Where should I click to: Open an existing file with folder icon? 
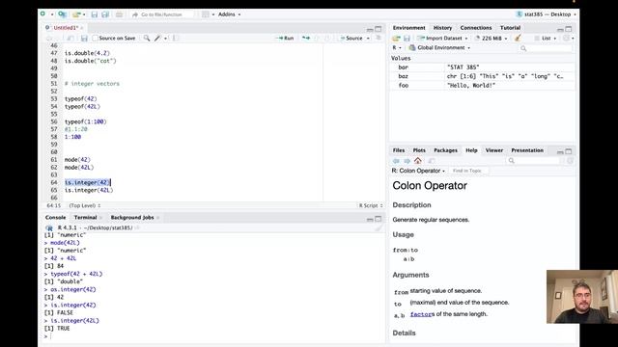[76, 14]
